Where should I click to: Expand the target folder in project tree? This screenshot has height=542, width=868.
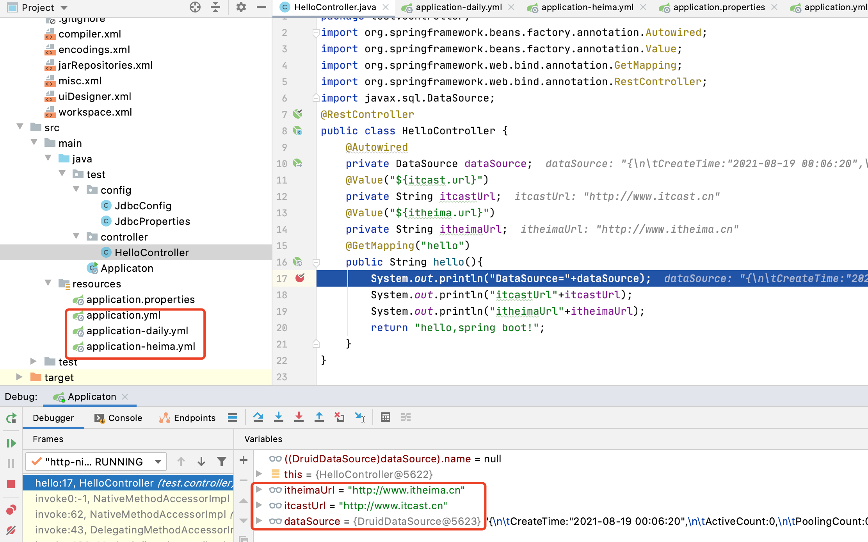19,377
